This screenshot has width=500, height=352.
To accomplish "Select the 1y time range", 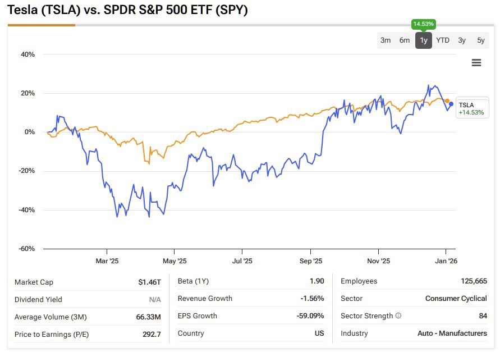I will tap(424, 40).
